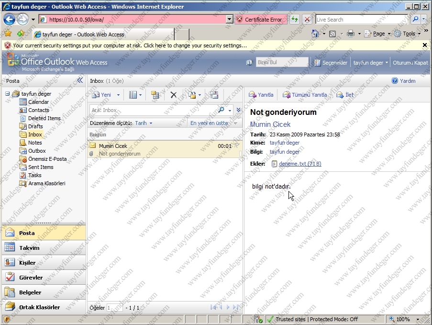This screenshot has height=325, width=432.
Task: Open the reading pane layout dropdown arrow
Action: click(140, 95)
